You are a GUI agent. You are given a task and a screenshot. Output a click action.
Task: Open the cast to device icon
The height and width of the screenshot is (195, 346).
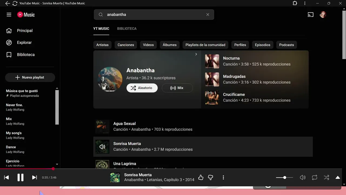311,15
